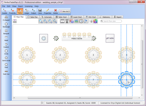Switch to the Stationery tab

tap(105, 17)
